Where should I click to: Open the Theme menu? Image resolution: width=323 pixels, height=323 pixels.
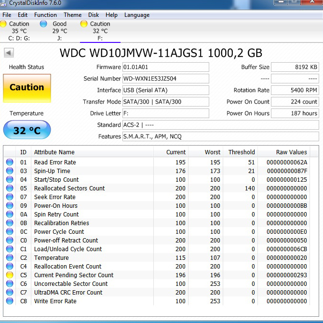coord(72,15)
